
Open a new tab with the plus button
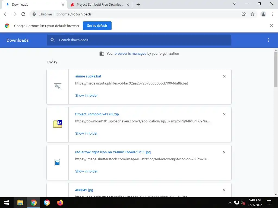138,5
